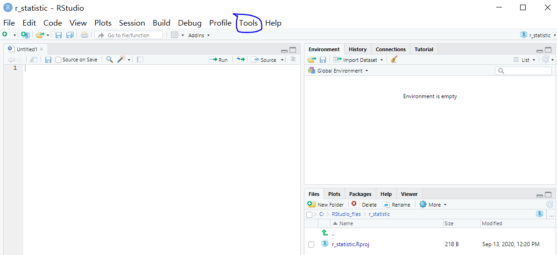Image resolution: width=557 pixels, height=255 pixels.
Task: Click the Environment pane refresh icon
Action: point(546,60)
